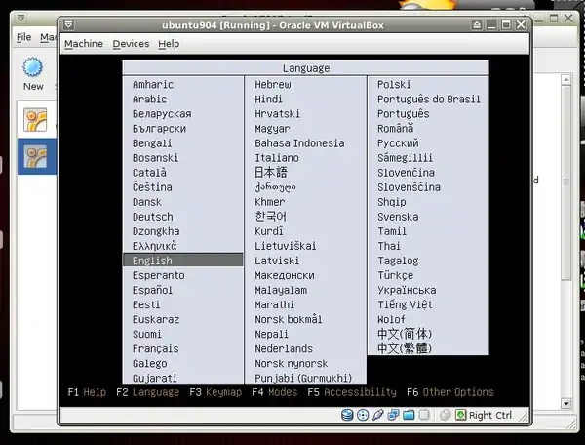585x445 pixels.
Task: Select the highlighted second VM list entry
Action: coord(36,156)
